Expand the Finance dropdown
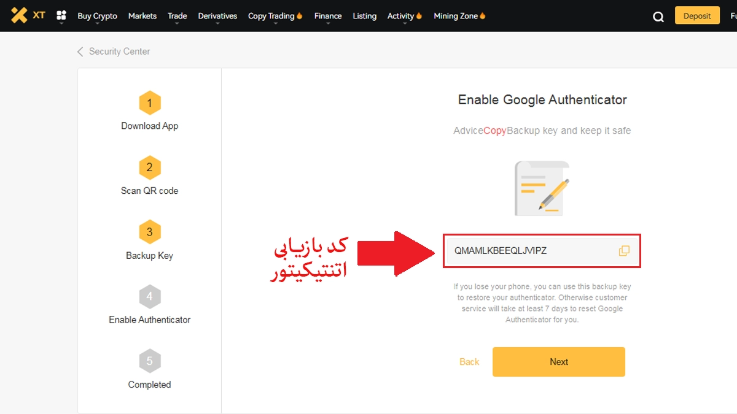The width and height of the screenshot is (737, 414). (328, 16)
